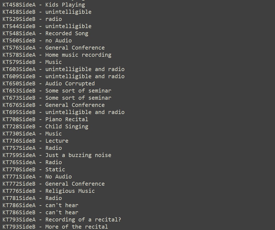Click the KT786SideA can't hear line
Screen dimensions: 275x230
40,205
